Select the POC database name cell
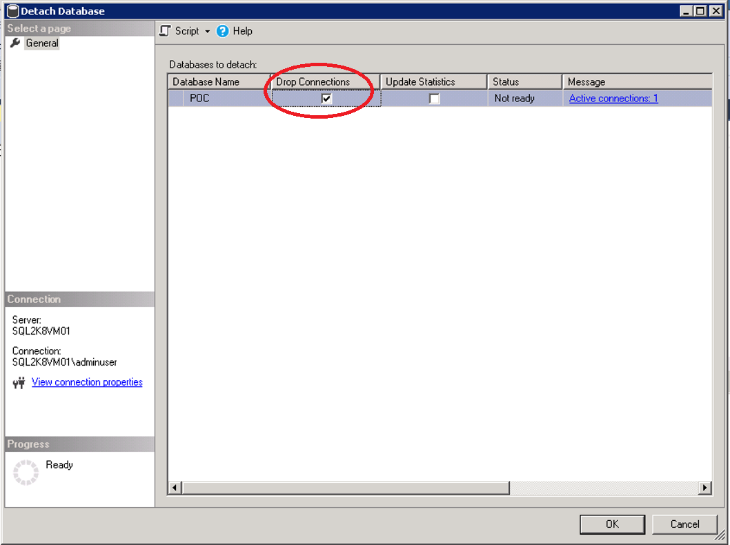The image size is (730, 545). pos(199,98)
